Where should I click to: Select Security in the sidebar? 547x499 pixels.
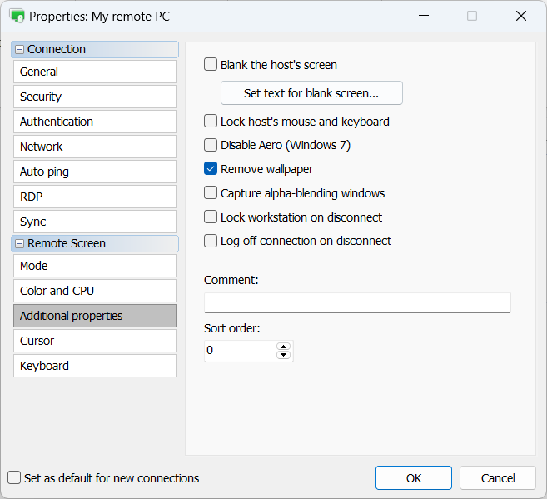94,97
